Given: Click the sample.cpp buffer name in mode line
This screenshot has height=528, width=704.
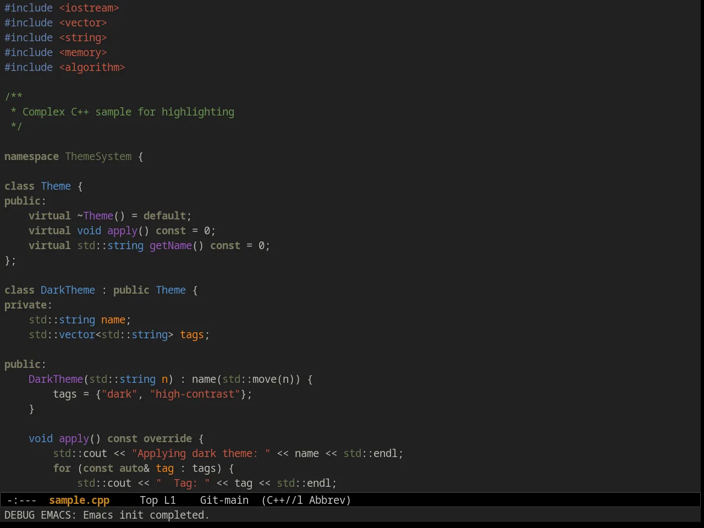Looking at the screenshot, I should (79, 500).
